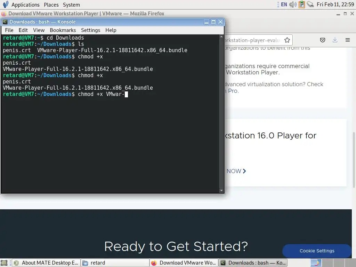This screenshot has width=356, height=267.
Task: Open the System menu
Action: pyautogui.click(x=71, y=5)
